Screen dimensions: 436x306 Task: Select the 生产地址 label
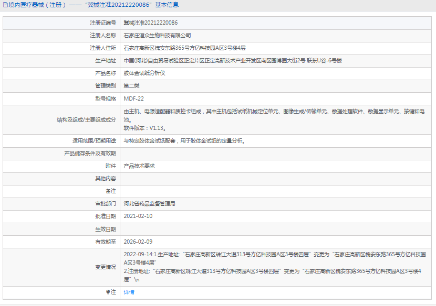click(106, 60)
